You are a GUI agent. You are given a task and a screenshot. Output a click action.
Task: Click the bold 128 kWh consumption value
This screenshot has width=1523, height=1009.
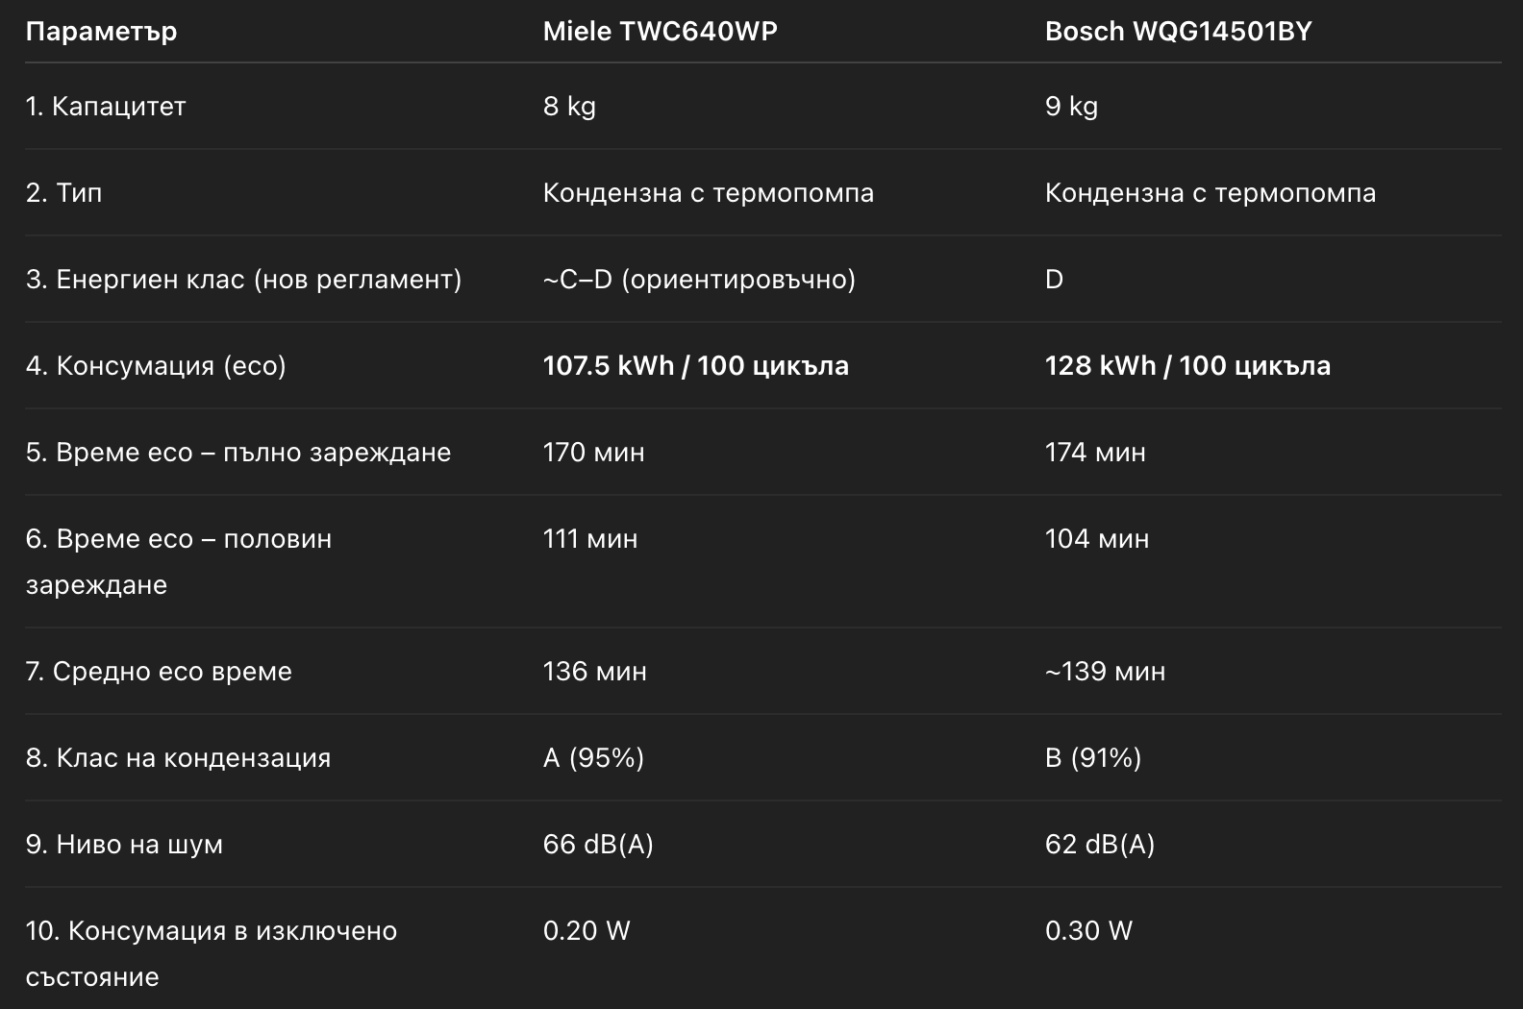1187,366
